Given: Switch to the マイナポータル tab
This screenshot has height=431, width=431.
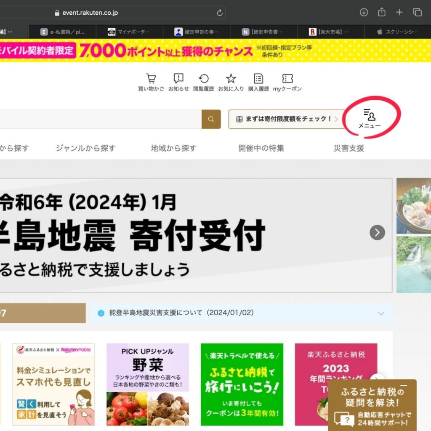Looking at the screenshot, I should [x=130, y=32].
